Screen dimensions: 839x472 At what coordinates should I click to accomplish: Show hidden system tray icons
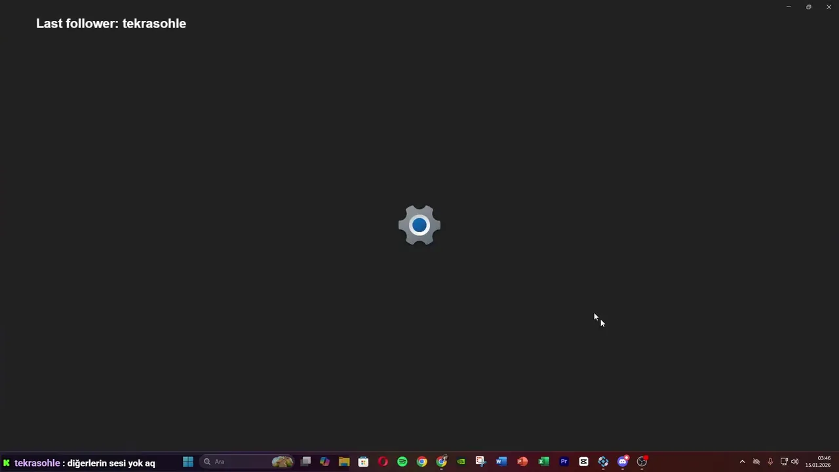742,462
